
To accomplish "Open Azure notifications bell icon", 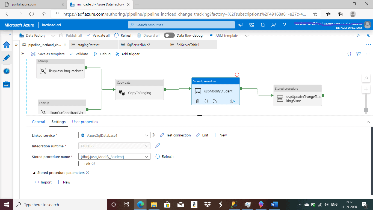I will 263,25.
